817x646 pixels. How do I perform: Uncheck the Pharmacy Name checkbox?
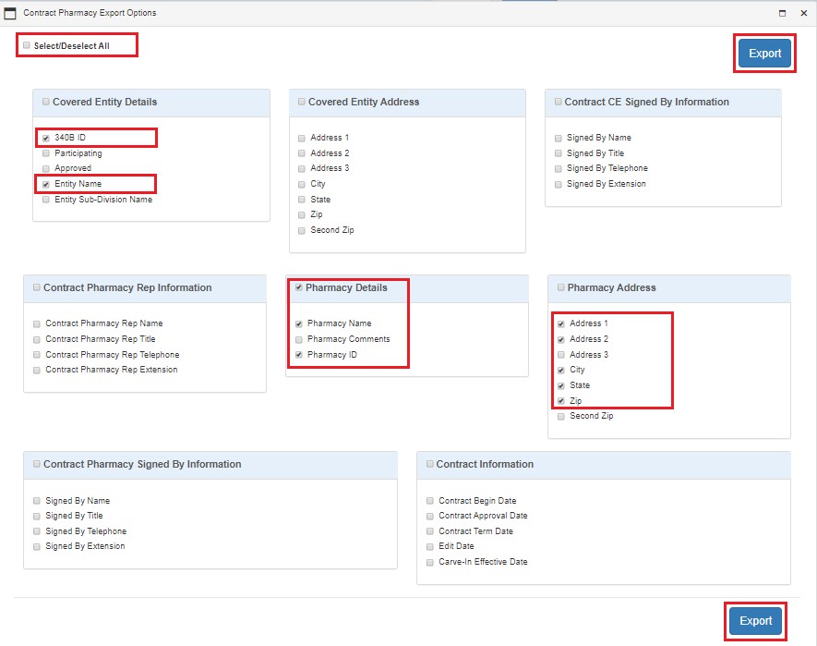[x=298, y=324]
